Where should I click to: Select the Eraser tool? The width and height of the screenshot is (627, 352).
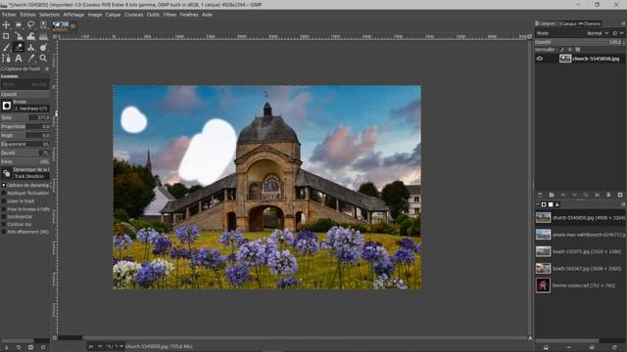[19, 47]
